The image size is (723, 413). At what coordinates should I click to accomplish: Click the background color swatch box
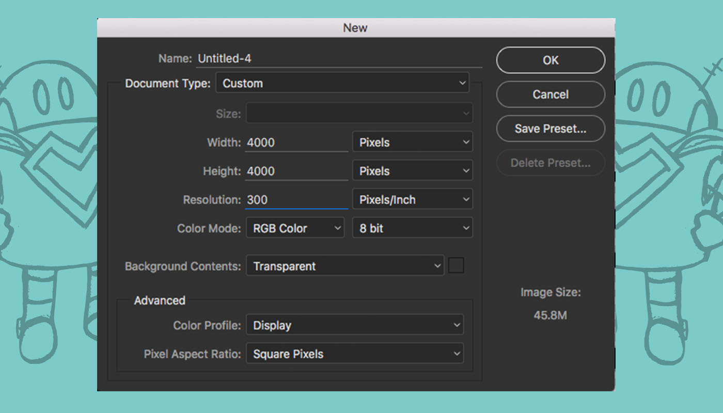pyautogui.click(x=456, y=266)
